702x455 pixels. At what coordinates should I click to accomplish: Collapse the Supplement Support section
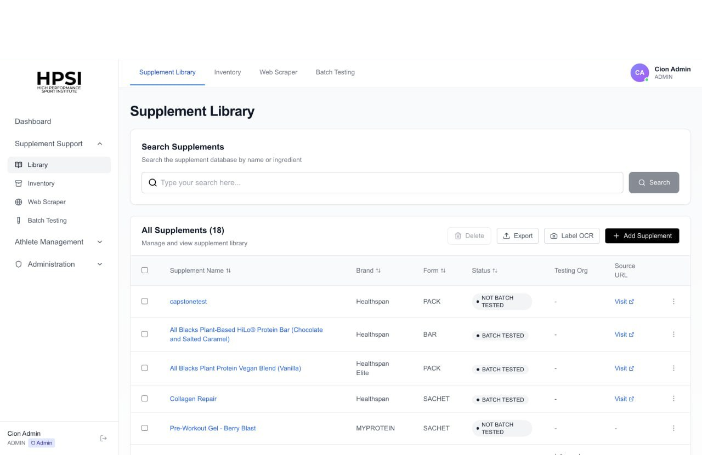[x=100, y=144]
